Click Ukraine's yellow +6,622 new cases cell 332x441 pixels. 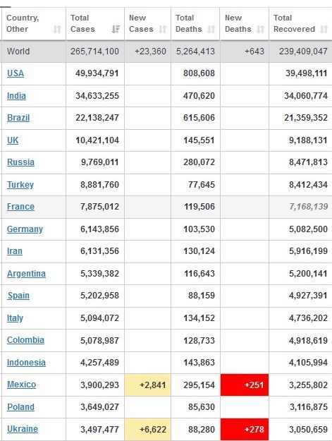click(148, 429)
